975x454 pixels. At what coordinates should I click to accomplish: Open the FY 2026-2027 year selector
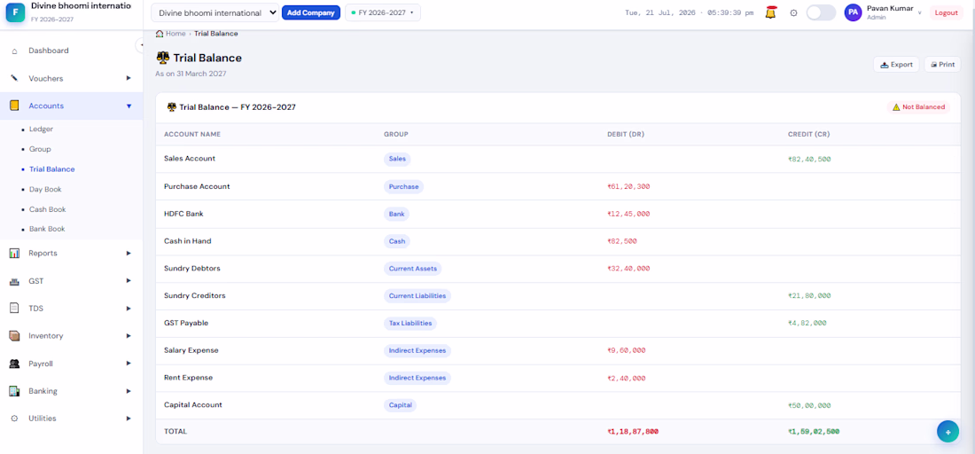click(382, 12)
